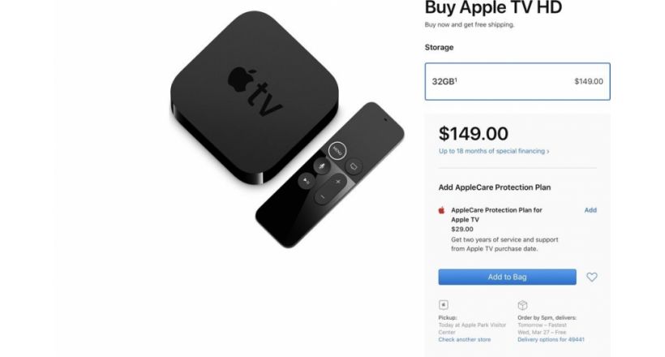Click the Buy Apple TV HD heading

(493, 7)
